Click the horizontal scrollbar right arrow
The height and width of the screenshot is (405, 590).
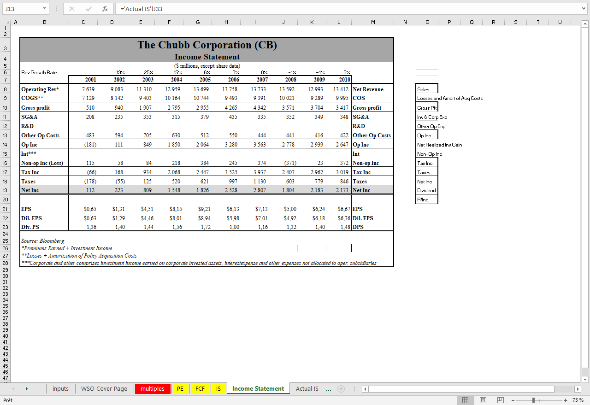[578, 389]
